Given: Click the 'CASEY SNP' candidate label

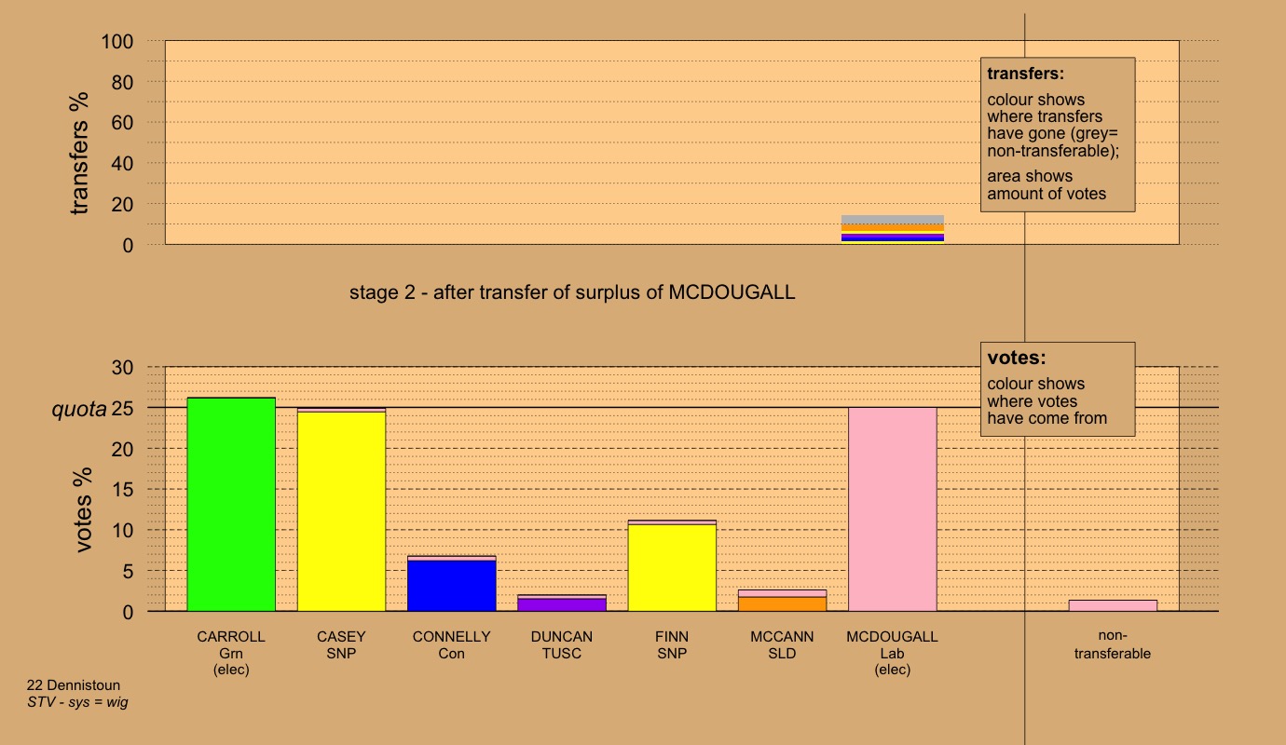Looking at the screenshot, I should [341, 645].
